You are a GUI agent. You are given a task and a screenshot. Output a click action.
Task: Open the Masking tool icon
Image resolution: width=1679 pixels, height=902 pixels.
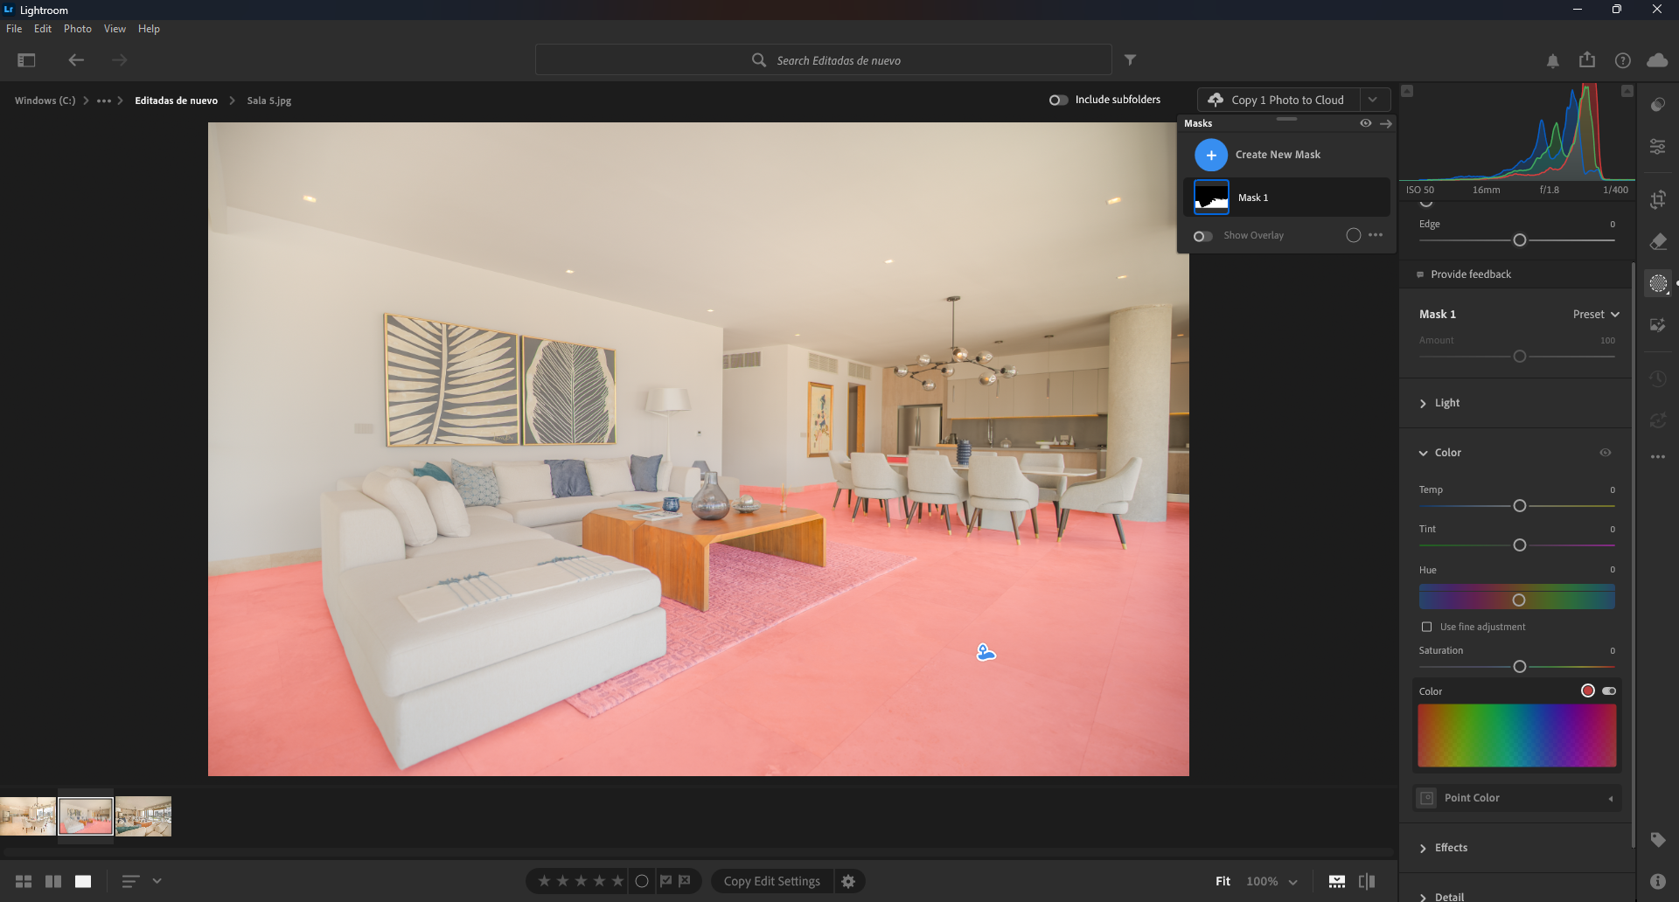pos(1657,283)
